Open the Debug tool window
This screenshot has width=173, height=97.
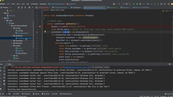[x=36, y=94]
